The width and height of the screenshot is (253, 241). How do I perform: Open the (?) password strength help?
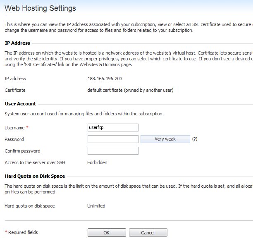pos(195,139)
